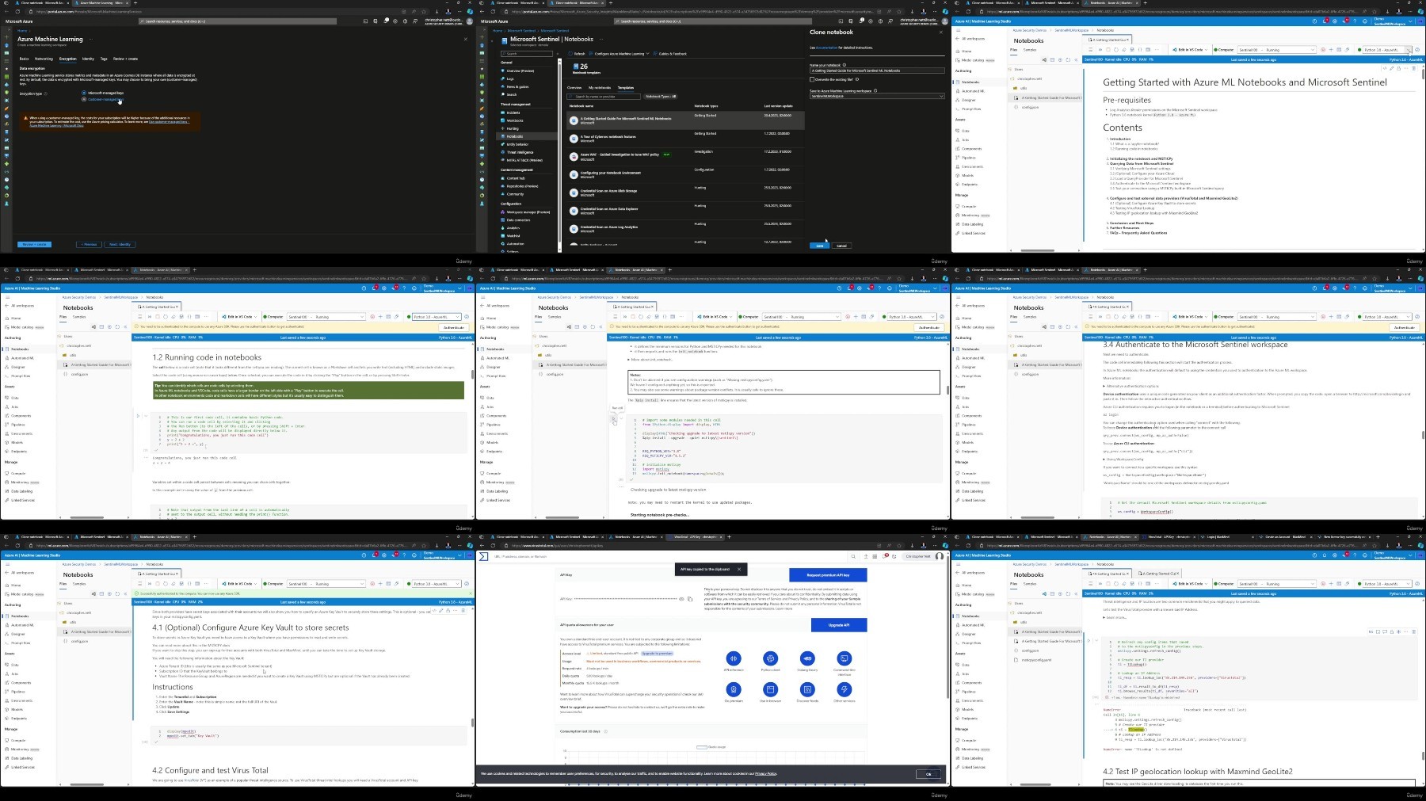Select Customer-managed keys radio option

pos(84,99)
